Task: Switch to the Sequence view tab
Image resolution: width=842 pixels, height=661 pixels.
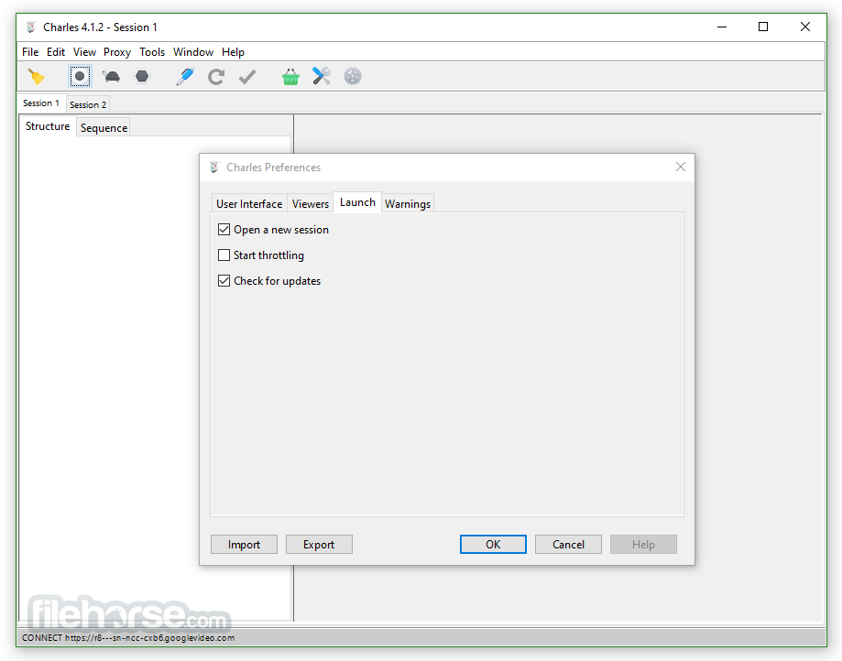Action: click(x=104, y=127)
